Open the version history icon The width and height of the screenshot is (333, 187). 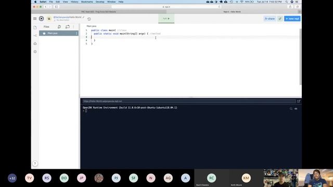[x=89, y=19]
